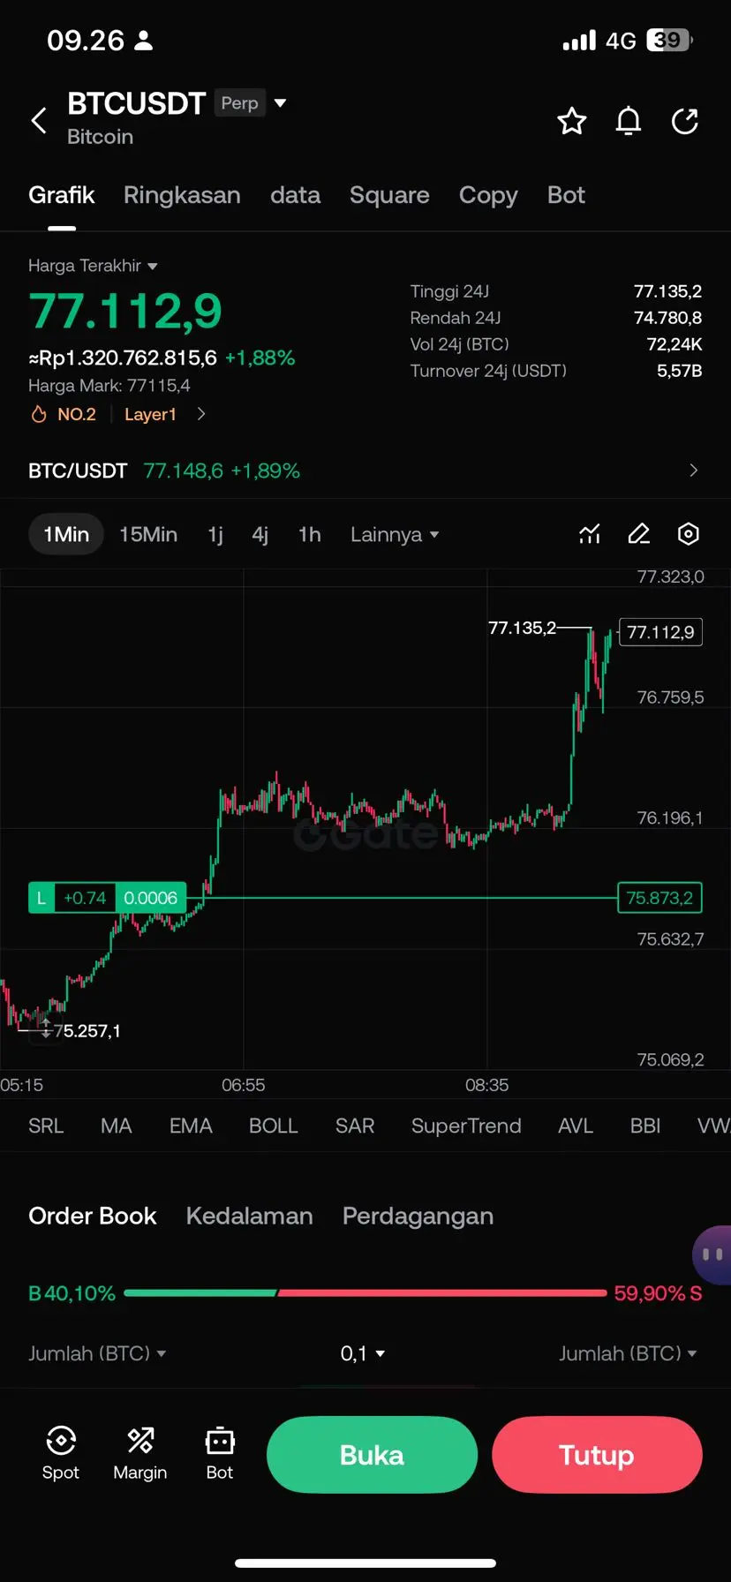Viewport: 731px width, 1582px height.
Task: Select the drawing pencil tool
Action: click(x=639, y=534)
